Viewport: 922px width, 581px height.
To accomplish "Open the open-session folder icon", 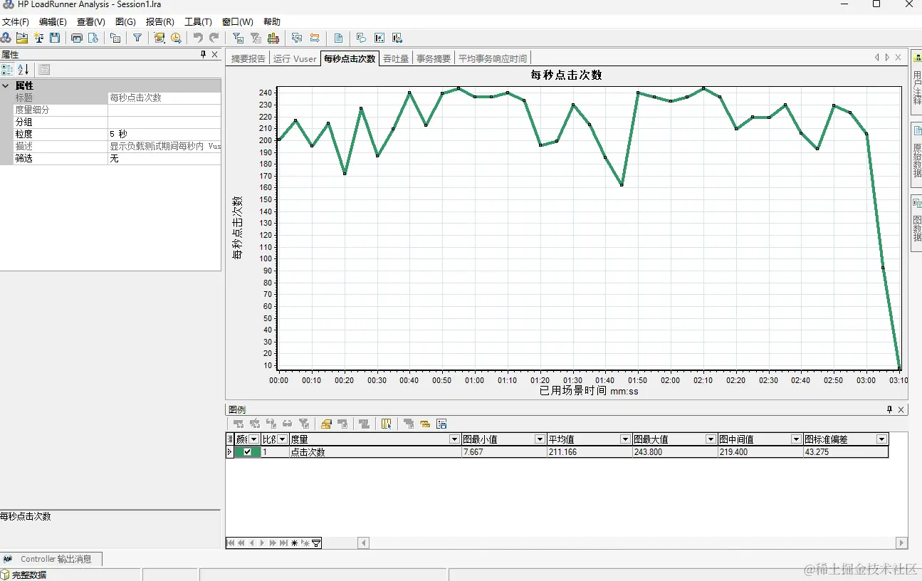I will (x=22, y=38).
